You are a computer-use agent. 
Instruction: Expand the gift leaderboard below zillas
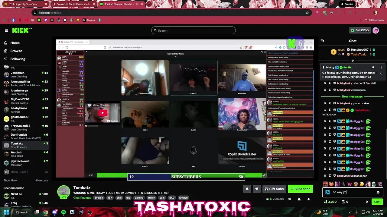pyautogui.click(x=353, y=60)
